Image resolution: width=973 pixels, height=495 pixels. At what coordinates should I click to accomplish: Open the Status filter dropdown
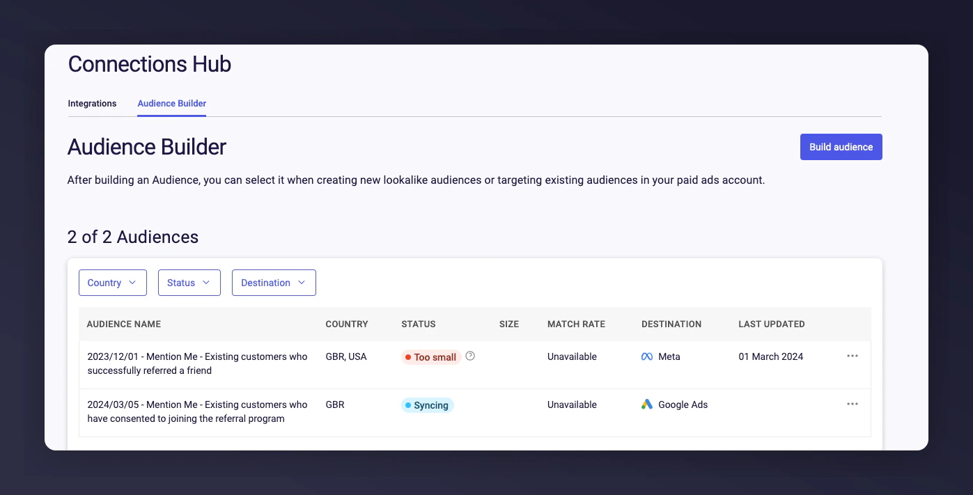tap(189, 283)
